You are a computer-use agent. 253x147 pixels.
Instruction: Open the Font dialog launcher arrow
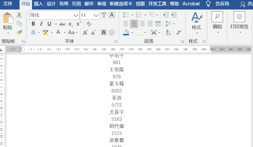click(x=116, y=41)
